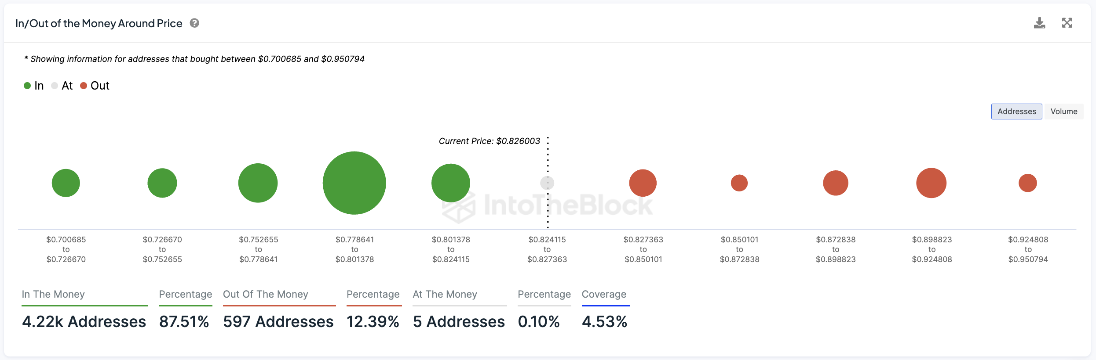Screen dimensions: 1096x360
Task: Click the red bubble for $0.898823 range
Action: tap(932, 183)
